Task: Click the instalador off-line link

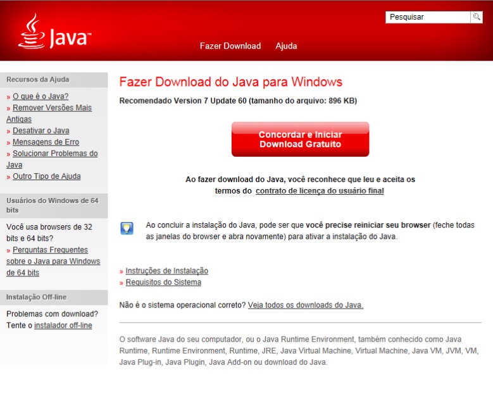Action: pos(63,326)
